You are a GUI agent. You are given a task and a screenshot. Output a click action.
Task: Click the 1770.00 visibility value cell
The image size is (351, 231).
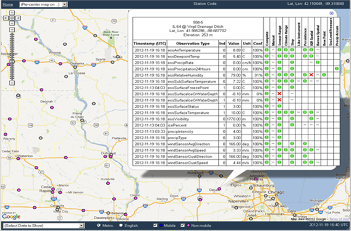(x=234, y=119)
